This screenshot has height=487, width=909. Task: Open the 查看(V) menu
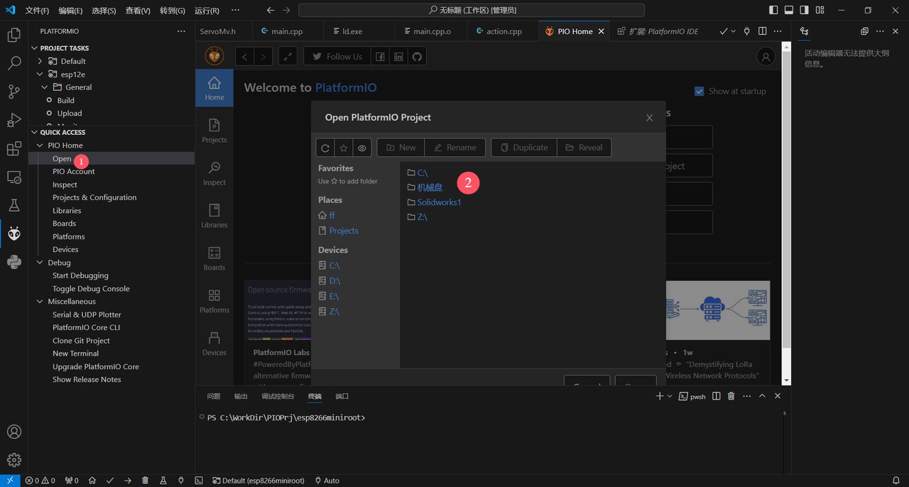coord(138,11)
